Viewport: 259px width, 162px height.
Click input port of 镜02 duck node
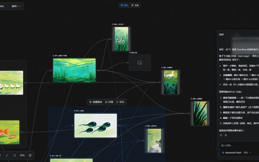tap(160, 82)
